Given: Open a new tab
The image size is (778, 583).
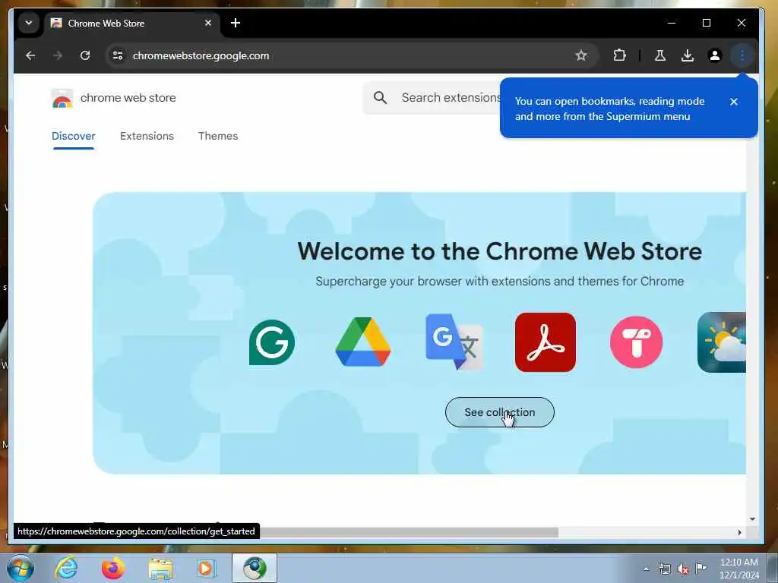Looking at the screenshot, I should click(236, 23).
